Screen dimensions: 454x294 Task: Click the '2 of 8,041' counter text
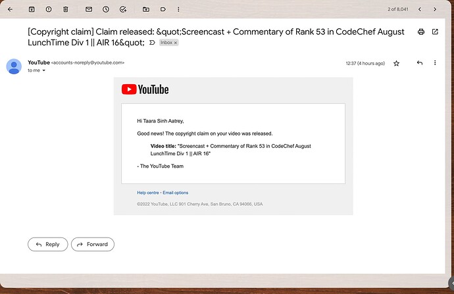398,9
